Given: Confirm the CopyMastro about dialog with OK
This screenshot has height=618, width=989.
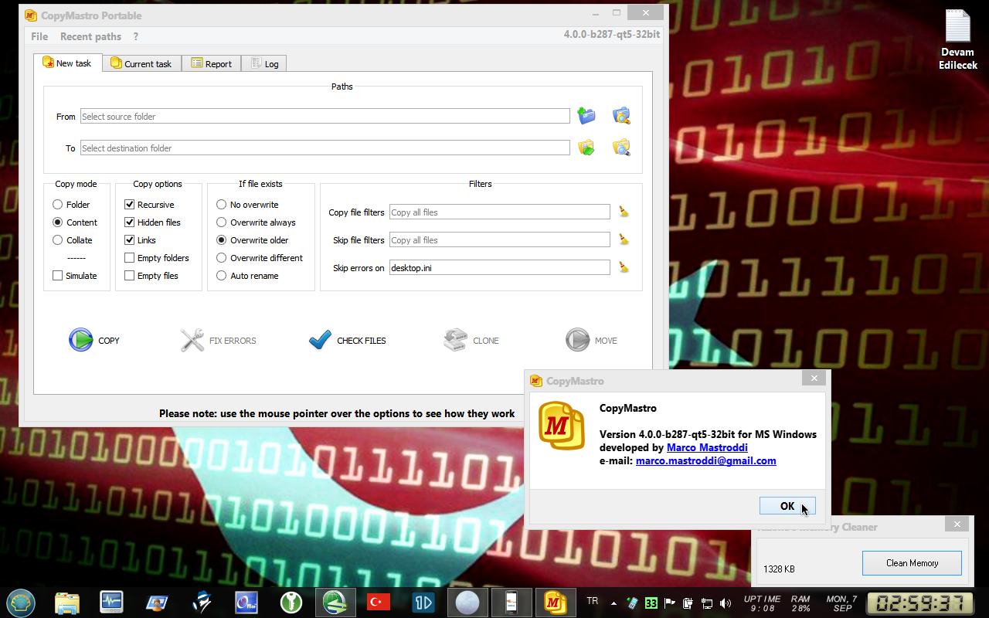Looking at the screenshot, I should pyautogui.click(x=787, y=506).
